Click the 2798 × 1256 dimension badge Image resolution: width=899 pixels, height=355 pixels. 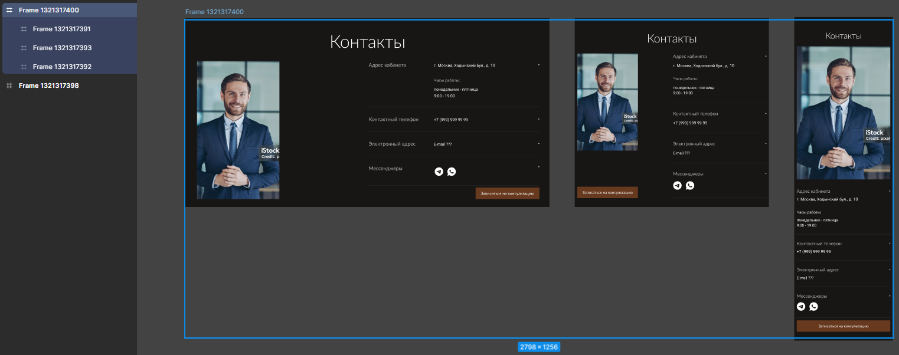(x=538, y=347)
